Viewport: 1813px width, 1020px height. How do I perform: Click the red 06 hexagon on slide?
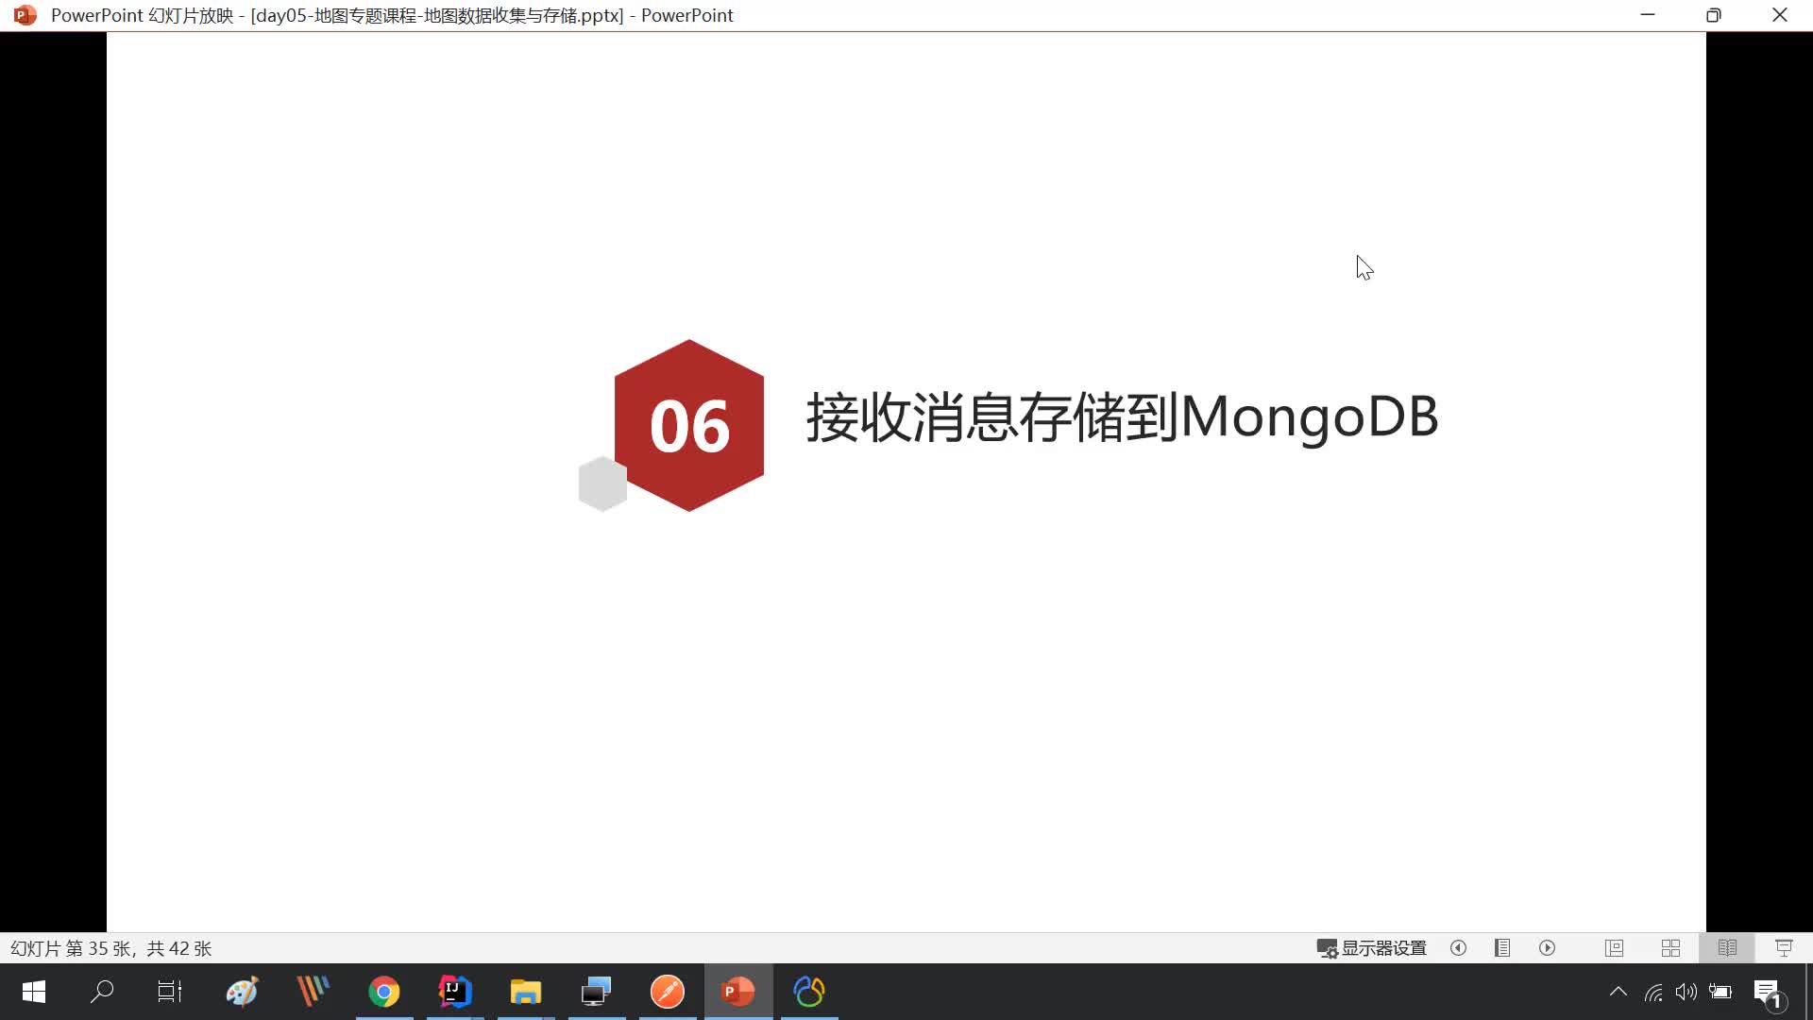(688, 426)
